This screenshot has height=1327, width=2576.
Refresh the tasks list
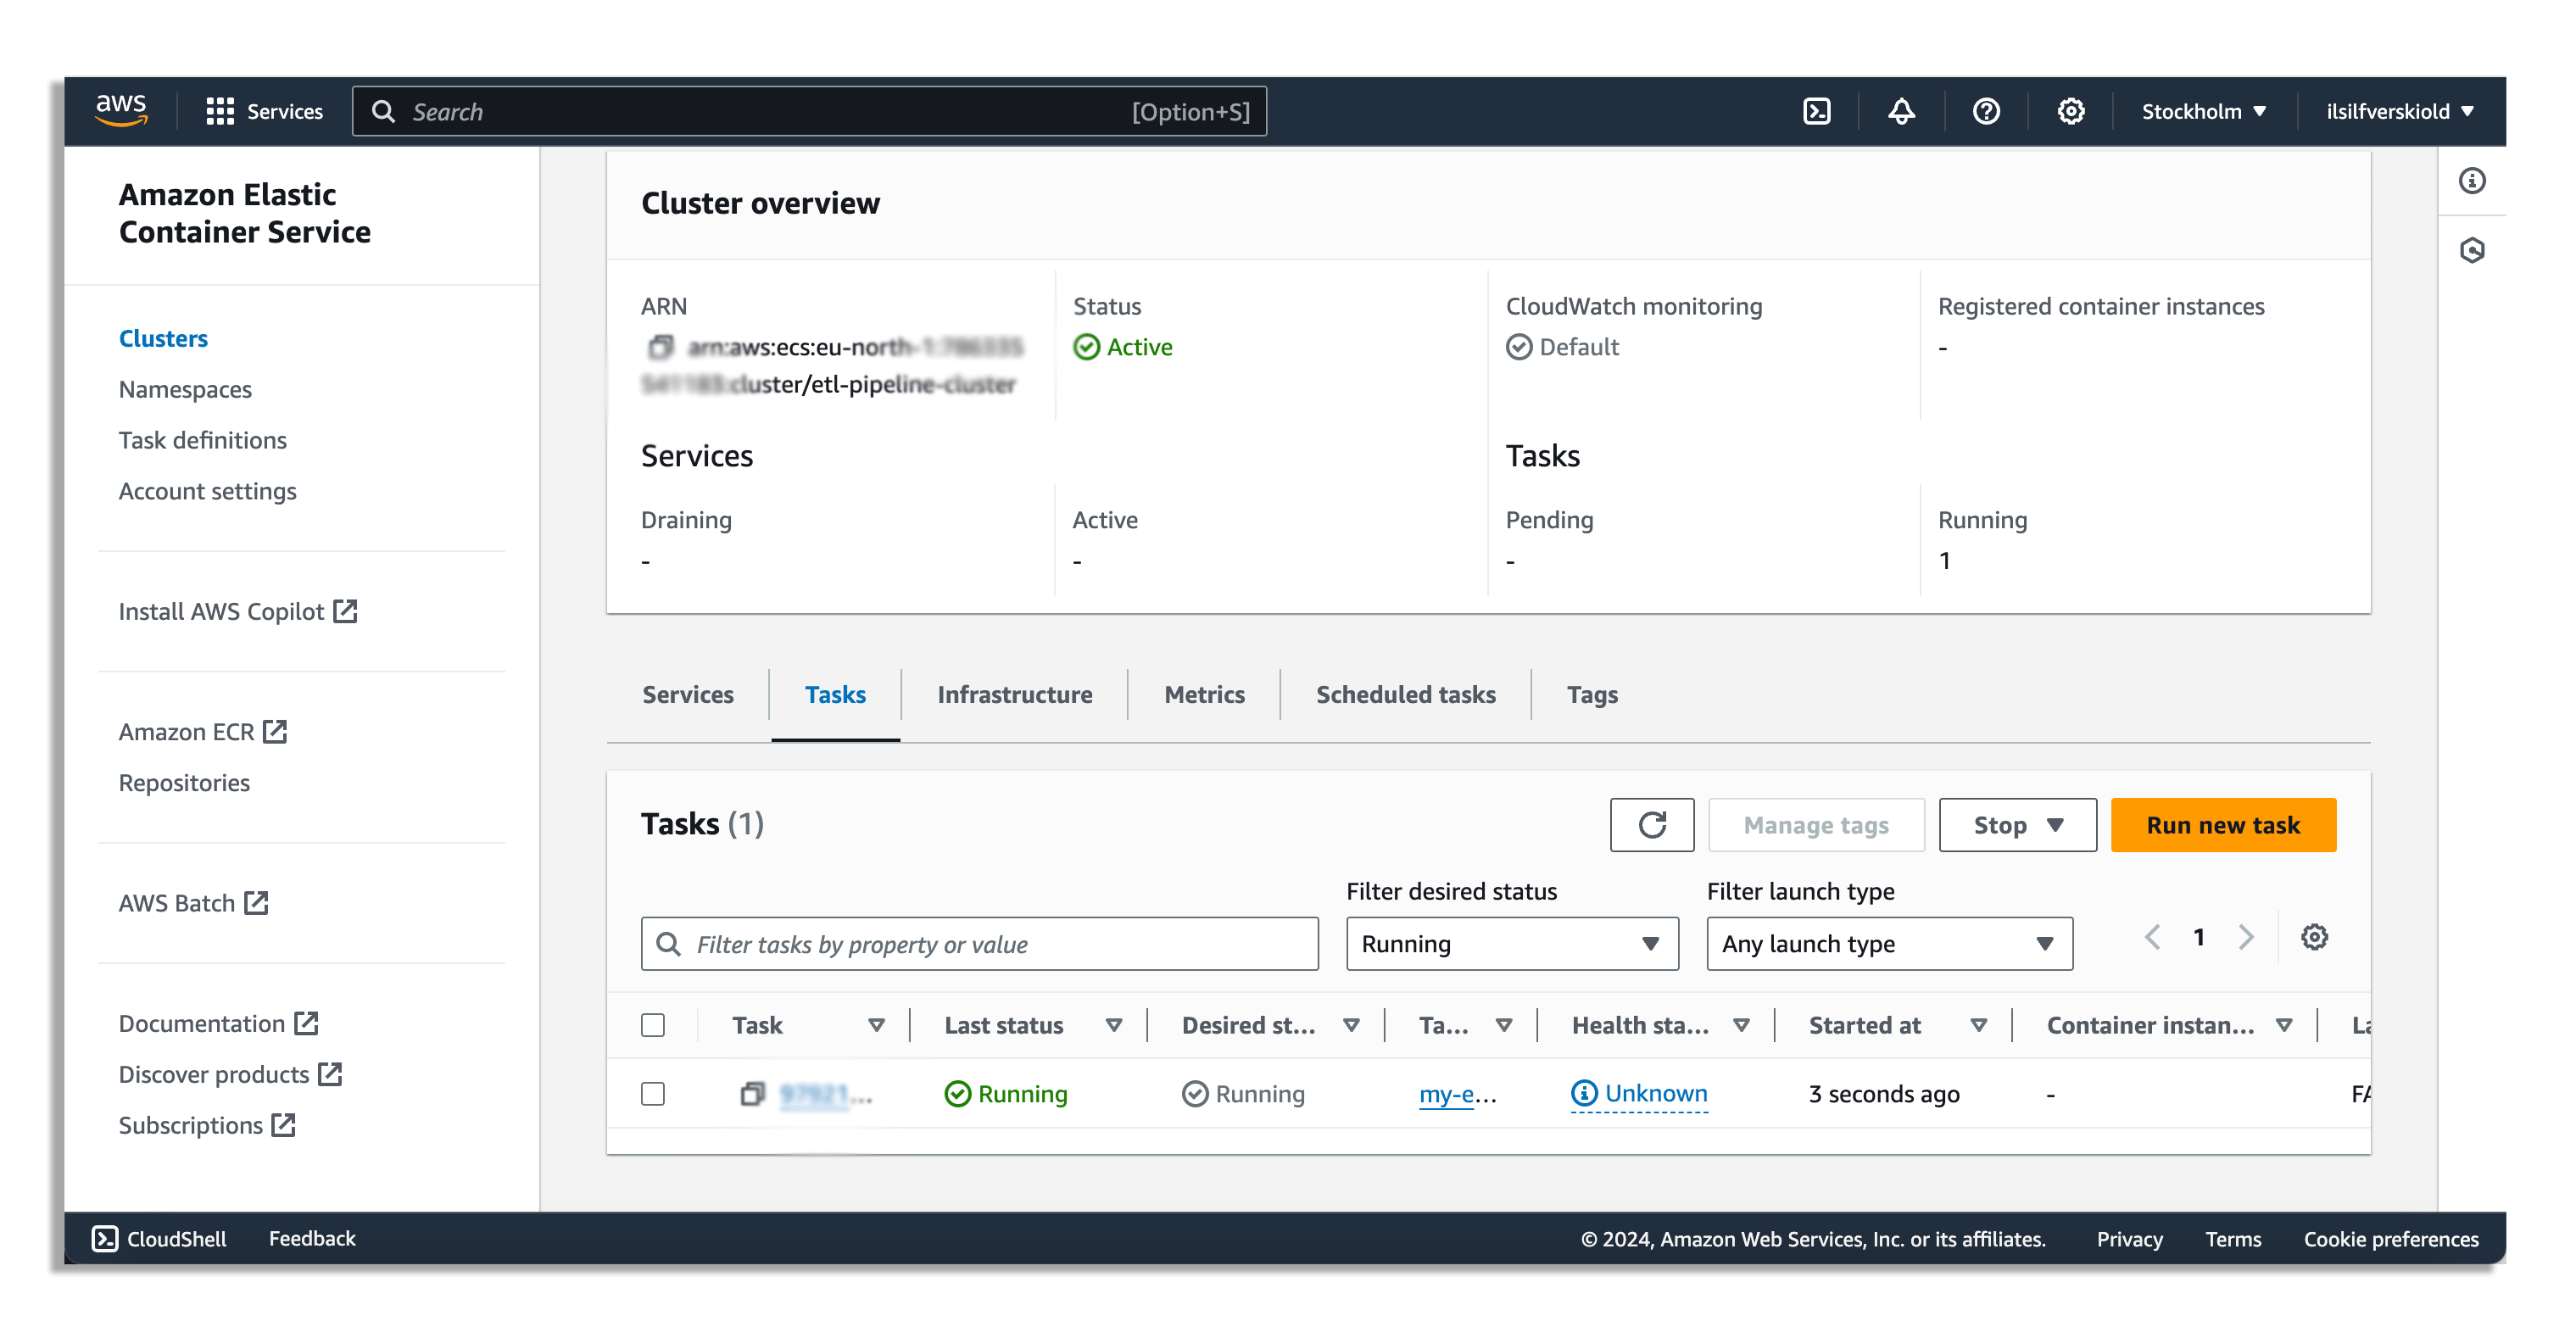(1652, 825)
